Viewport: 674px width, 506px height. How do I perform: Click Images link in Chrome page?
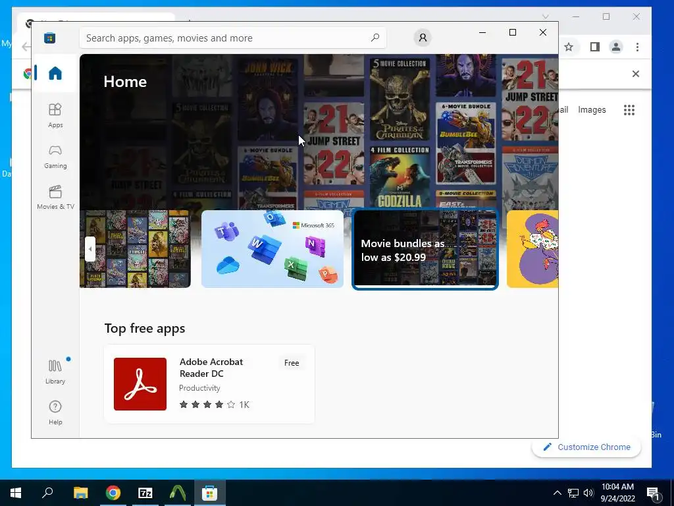pyautogui.click(x=592, y=110)
